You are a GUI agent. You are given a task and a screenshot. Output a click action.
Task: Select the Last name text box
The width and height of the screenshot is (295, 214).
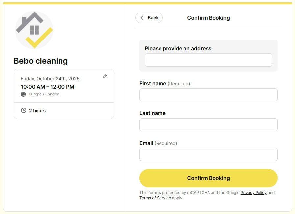(x=208, y=125)
